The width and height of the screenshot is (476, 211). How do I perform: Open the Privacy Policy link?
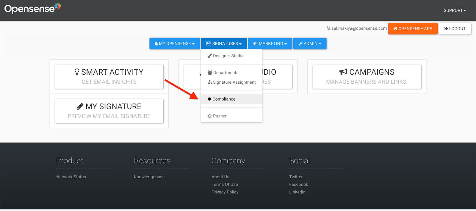point(225,192)
